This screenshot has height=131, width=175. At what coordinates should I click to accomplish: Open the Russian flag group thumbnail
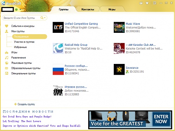coord(58,70)
